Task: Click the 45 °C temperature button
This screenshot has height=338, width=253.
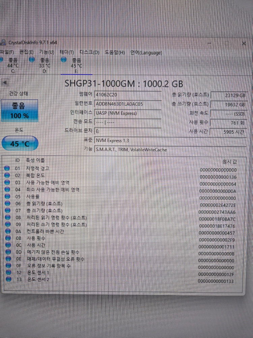Action: (x=20, y=143)
